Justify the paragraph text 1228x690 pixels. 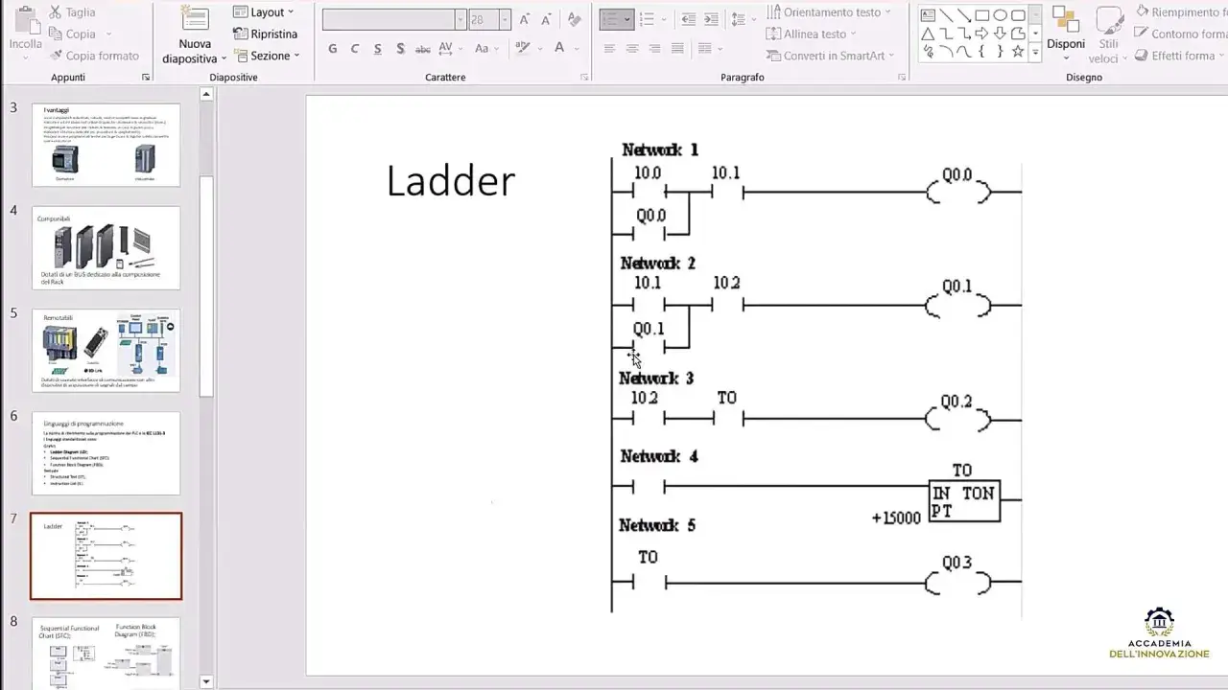point(678,48)
